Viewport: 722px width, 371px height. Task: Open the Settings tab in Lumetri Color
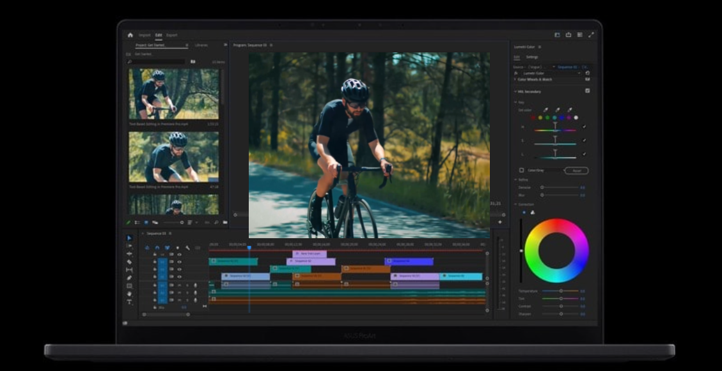tap(532, 57)
